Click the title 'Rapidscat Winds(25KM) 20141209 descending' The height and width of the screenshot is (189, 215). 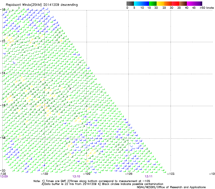(42, 5)
